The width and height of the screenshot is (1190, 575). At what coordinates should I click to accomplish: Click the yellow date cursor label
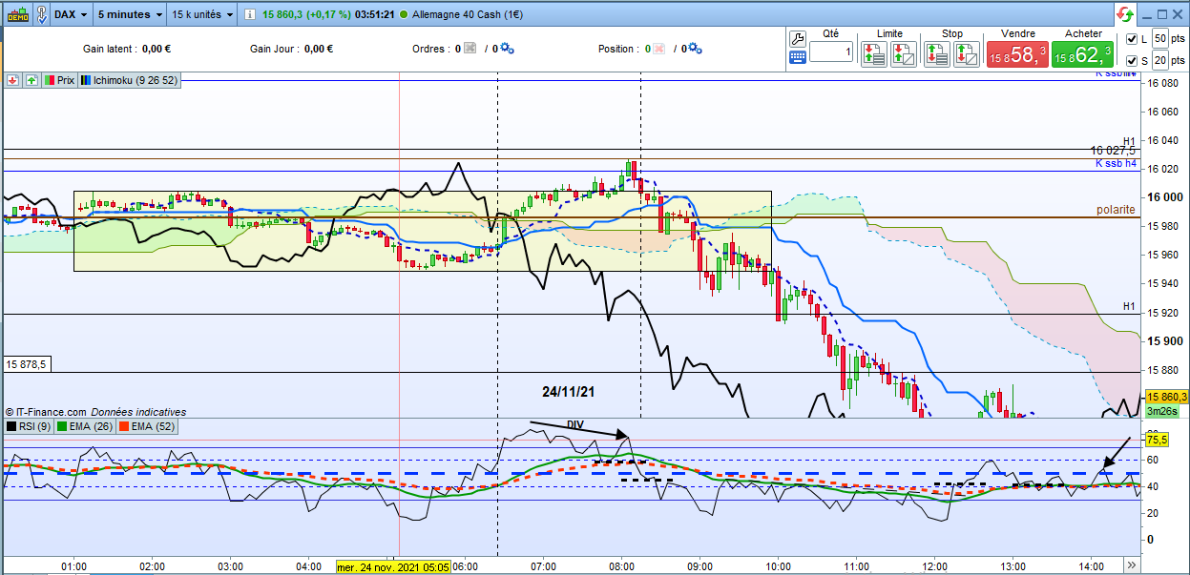(392, 566)
